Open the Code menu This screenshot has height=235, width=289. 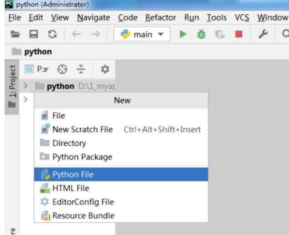(128, 18)
